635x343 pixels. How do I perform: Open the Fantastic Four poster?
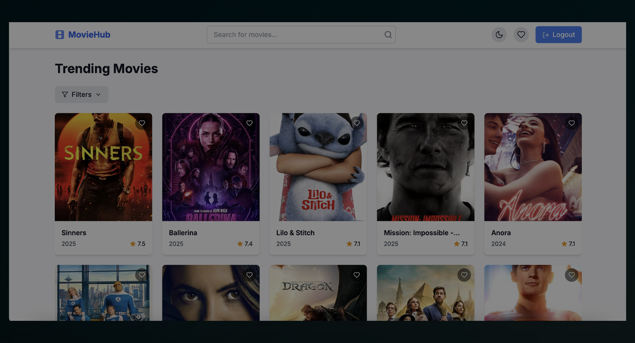(103, 293)
